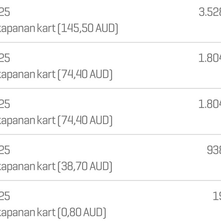Tap 'kapanan kart' text in the first 74,40 AUD row
Screen dimensions: 221x221
click(28, 75)
